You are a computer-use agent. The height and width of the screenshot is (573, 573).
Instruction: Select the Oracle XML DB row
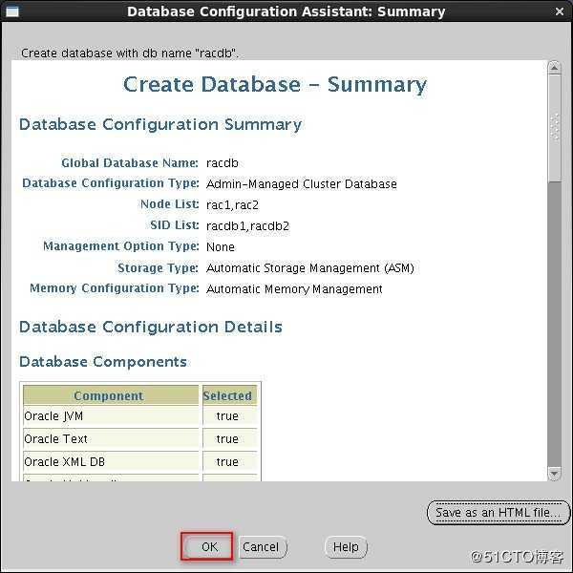point(140,462)
